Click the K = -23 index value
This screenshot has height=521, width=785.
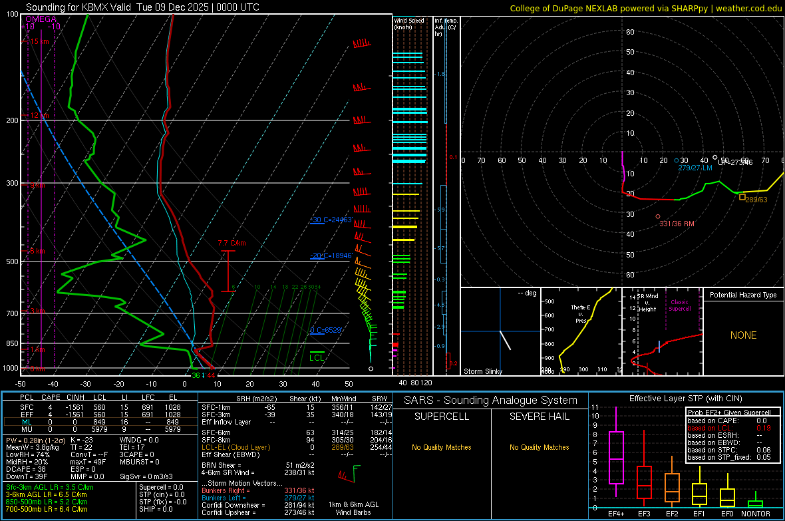(82, 440)
